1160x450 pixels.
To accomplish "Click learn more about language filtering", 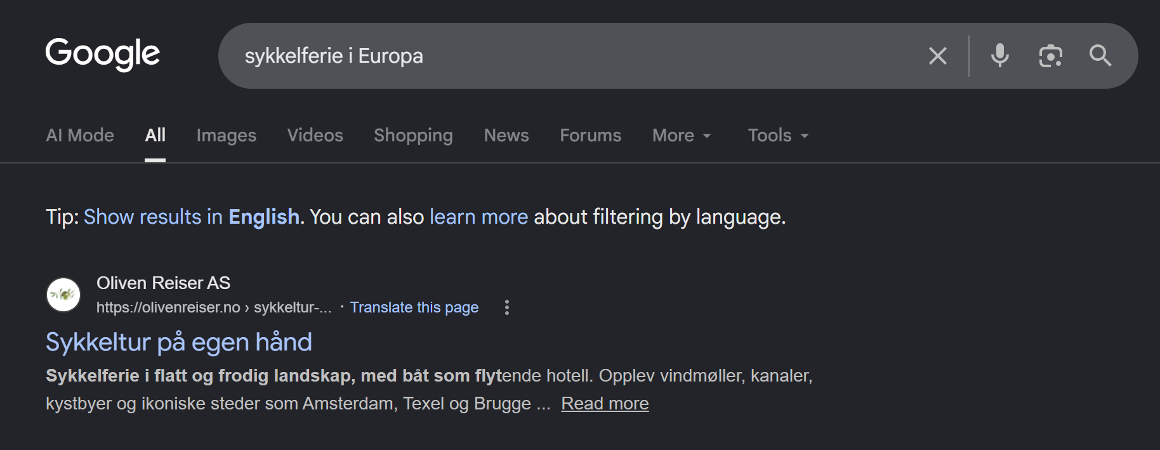I will pyautogui.click(x=478, y=217).
